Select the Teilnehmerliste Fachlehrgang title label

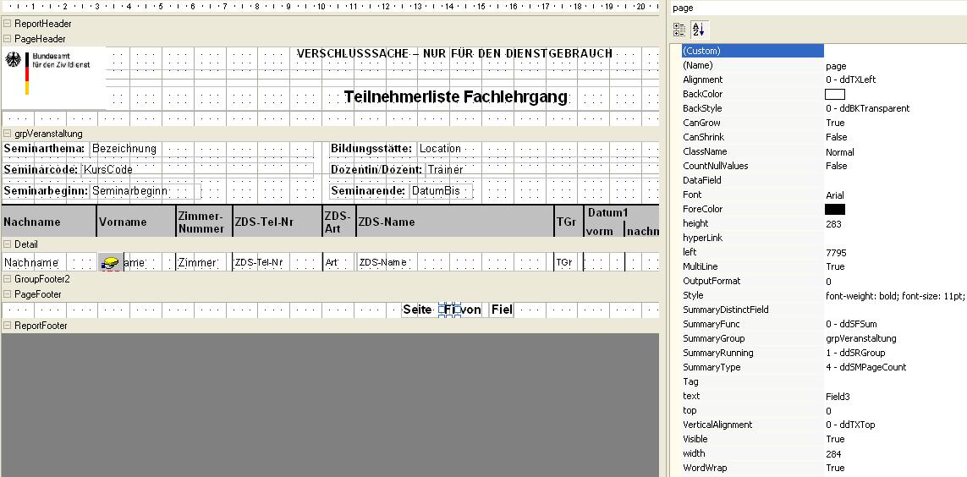click(x=455, y=96)
